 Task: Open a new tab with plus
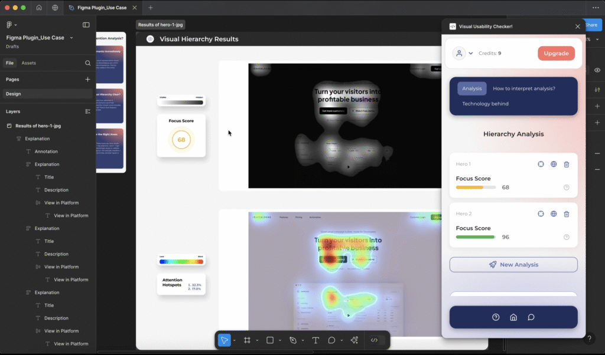pos(151,8)
